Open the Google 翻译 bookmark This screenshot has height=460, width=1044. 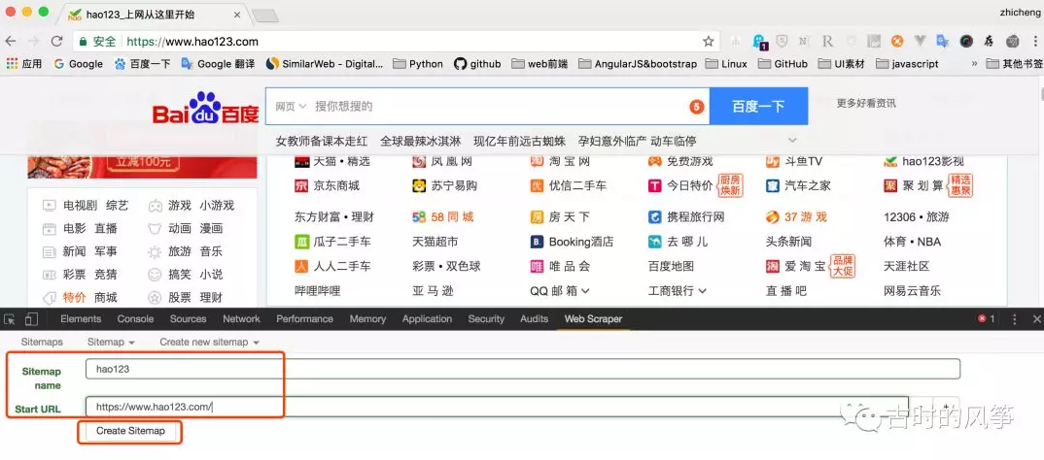218,64
